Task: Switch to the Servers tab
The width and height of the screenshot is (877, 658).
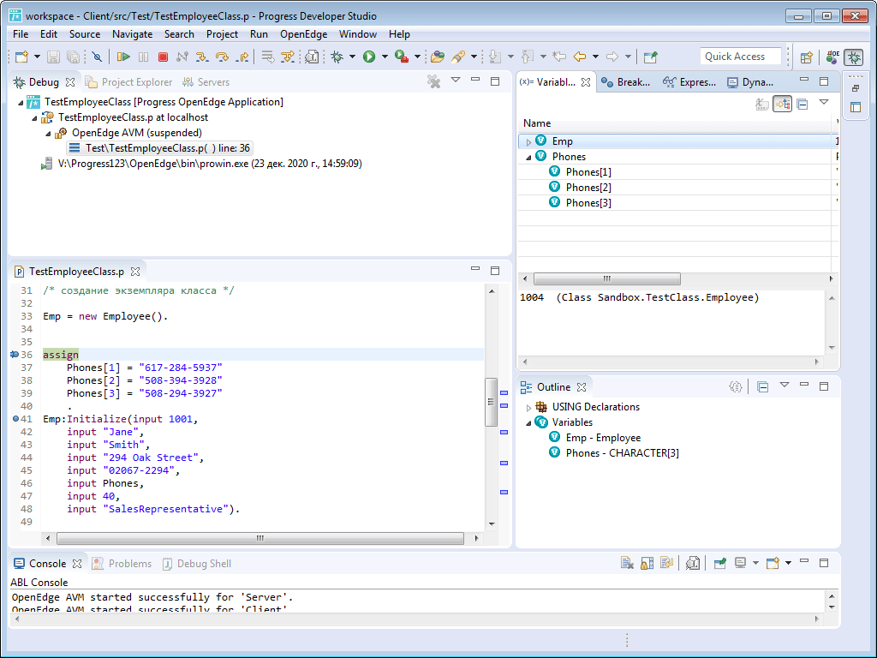Action: click(206, 82)
